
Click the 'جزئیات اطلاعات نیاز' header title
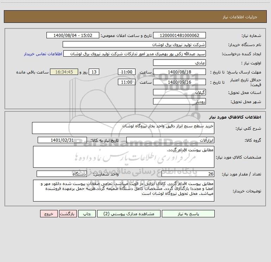pyautogui.click(x=240, y=17)
